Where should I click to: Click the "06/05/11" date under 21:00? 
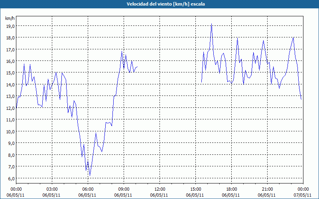tap(267, 195)
